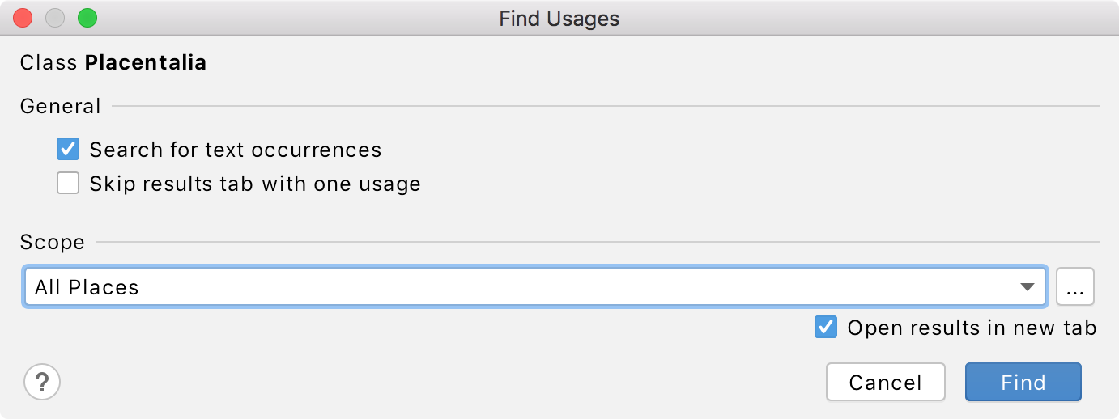This screenshot has width=1119, height=419.
Task: Select the Scope section header
Action: [53, 242]
